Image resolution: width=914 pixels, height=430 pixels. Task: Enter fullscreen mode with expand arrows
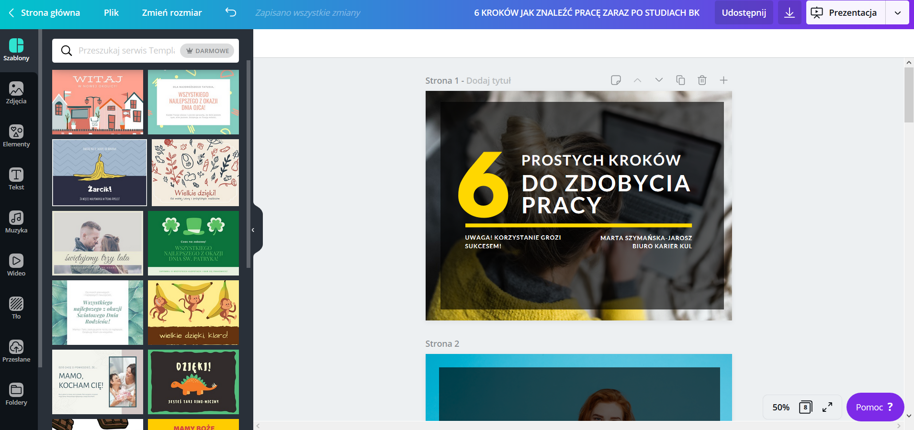point(827,407)
